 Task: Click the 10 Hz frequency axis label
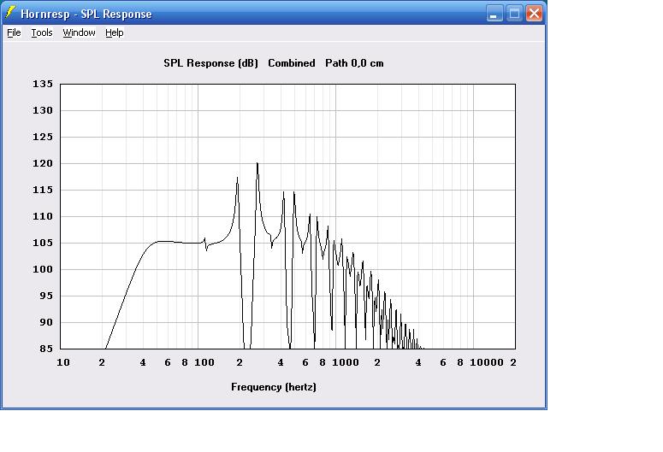point(63,362)
